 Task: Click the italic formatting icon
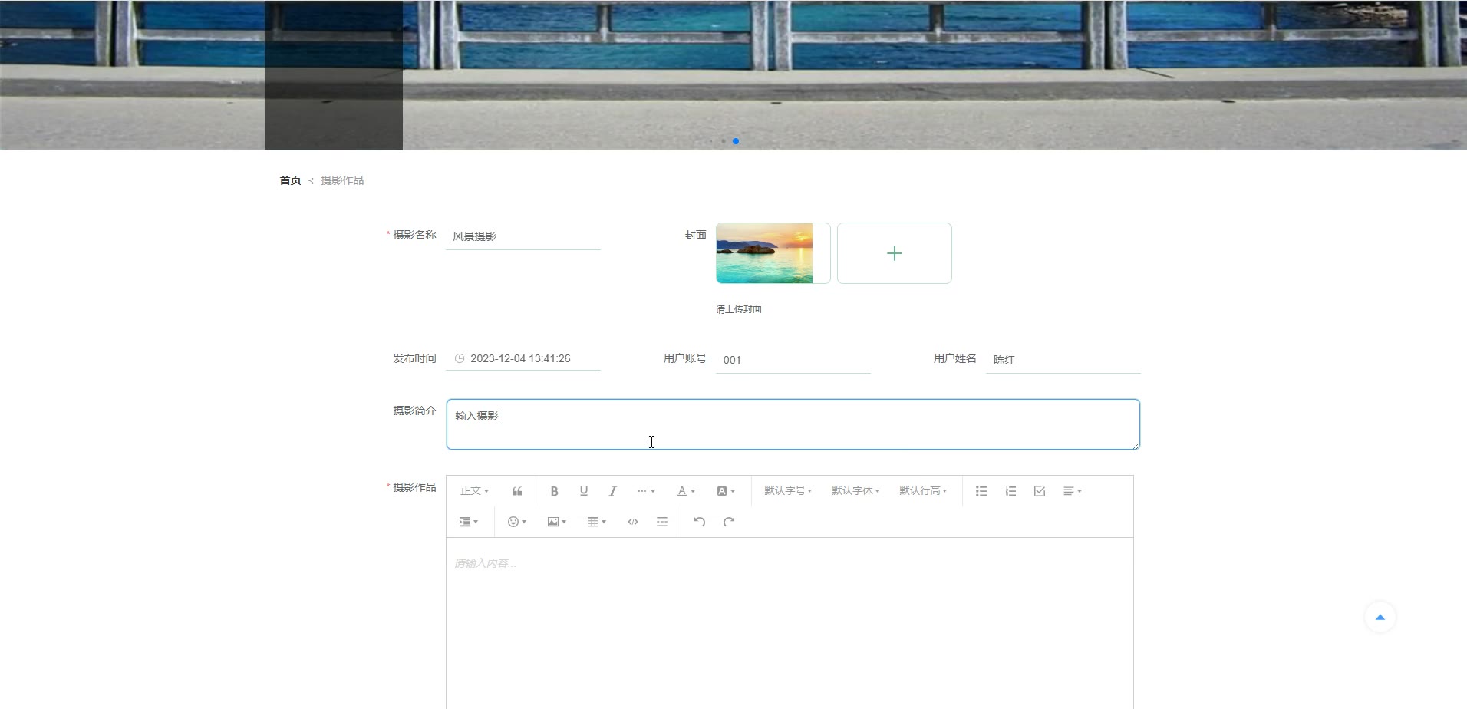[612, 491]
